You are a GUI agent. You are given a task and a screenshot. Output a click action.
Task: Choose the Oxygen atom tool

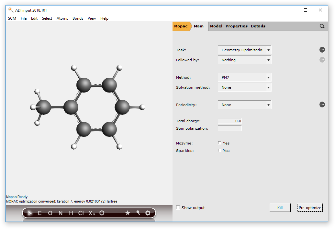coord(50,213)
